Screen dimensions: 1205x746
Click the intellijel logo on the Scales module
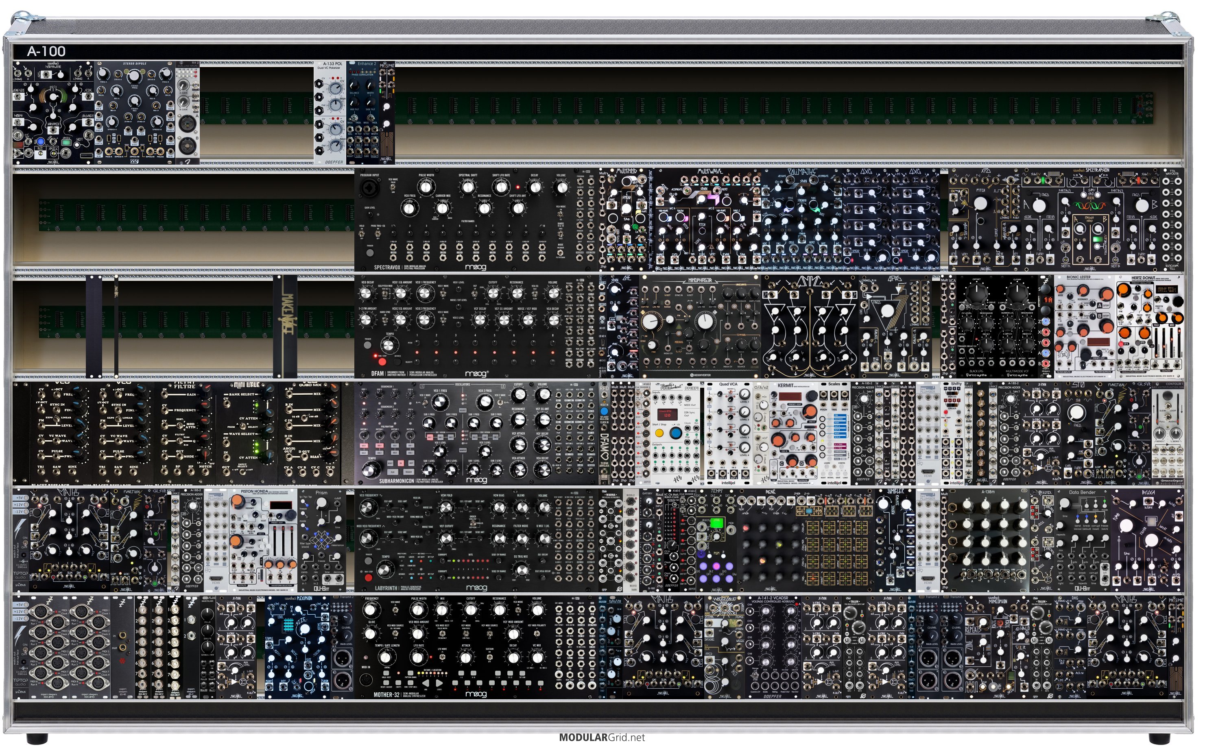(834, 483)
